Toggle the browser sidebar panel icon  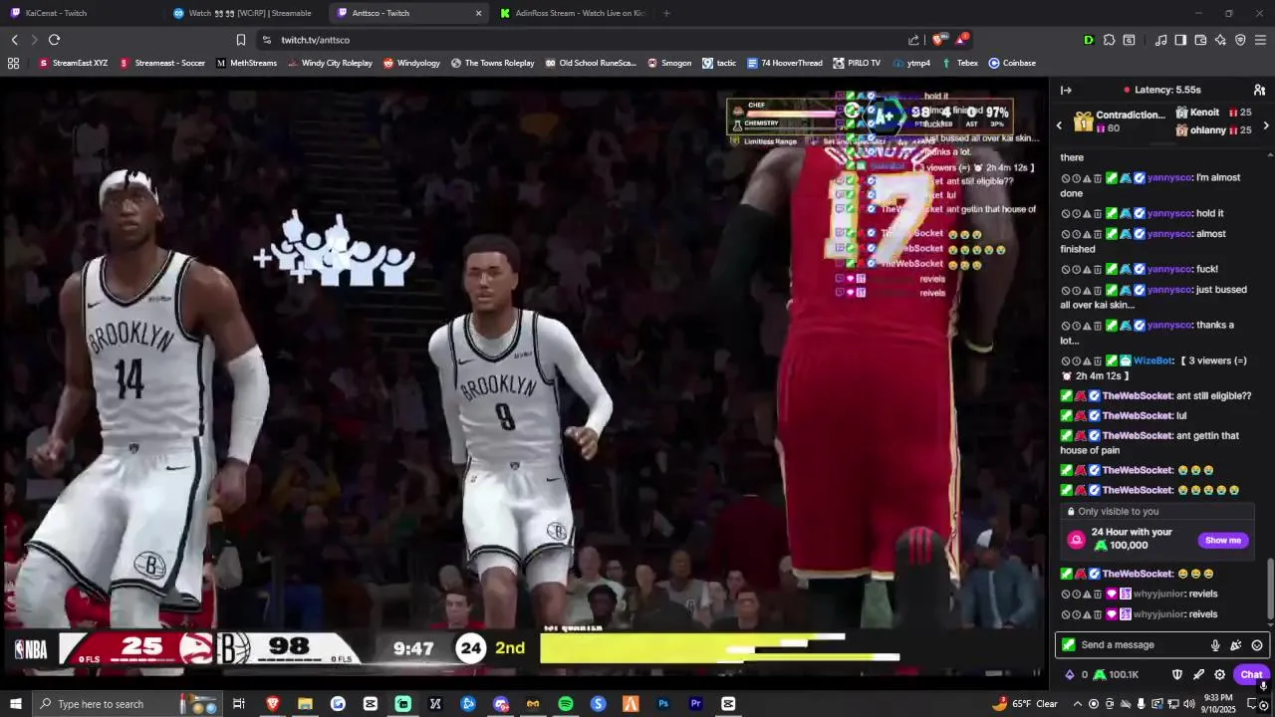click(1180, 40)
